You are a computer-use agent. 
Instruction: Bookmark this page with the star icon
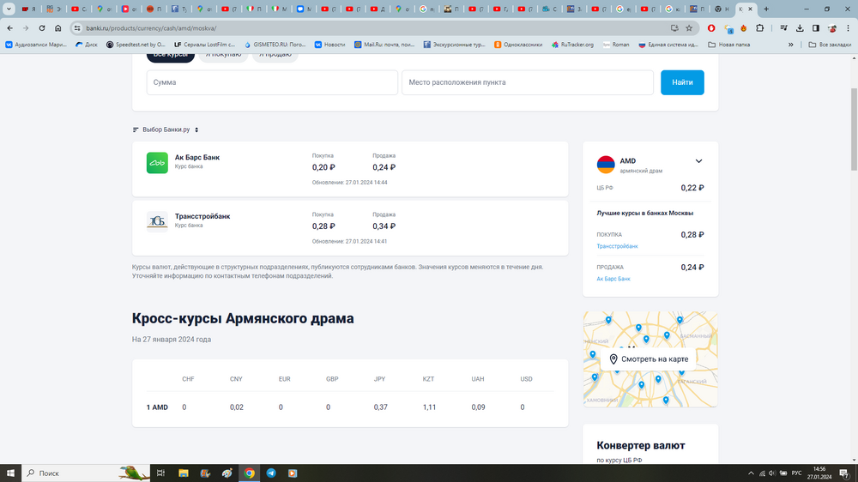tap(689, 28)
